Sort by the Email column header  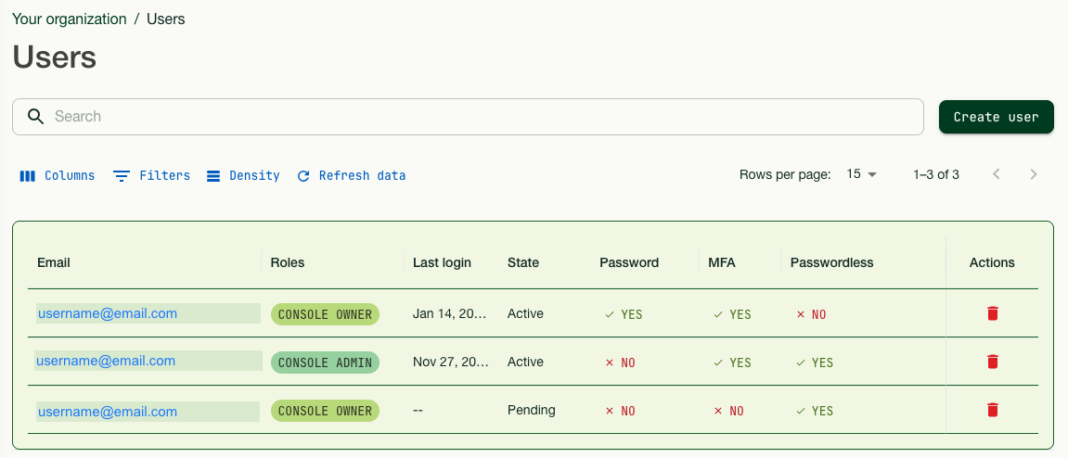54,262
